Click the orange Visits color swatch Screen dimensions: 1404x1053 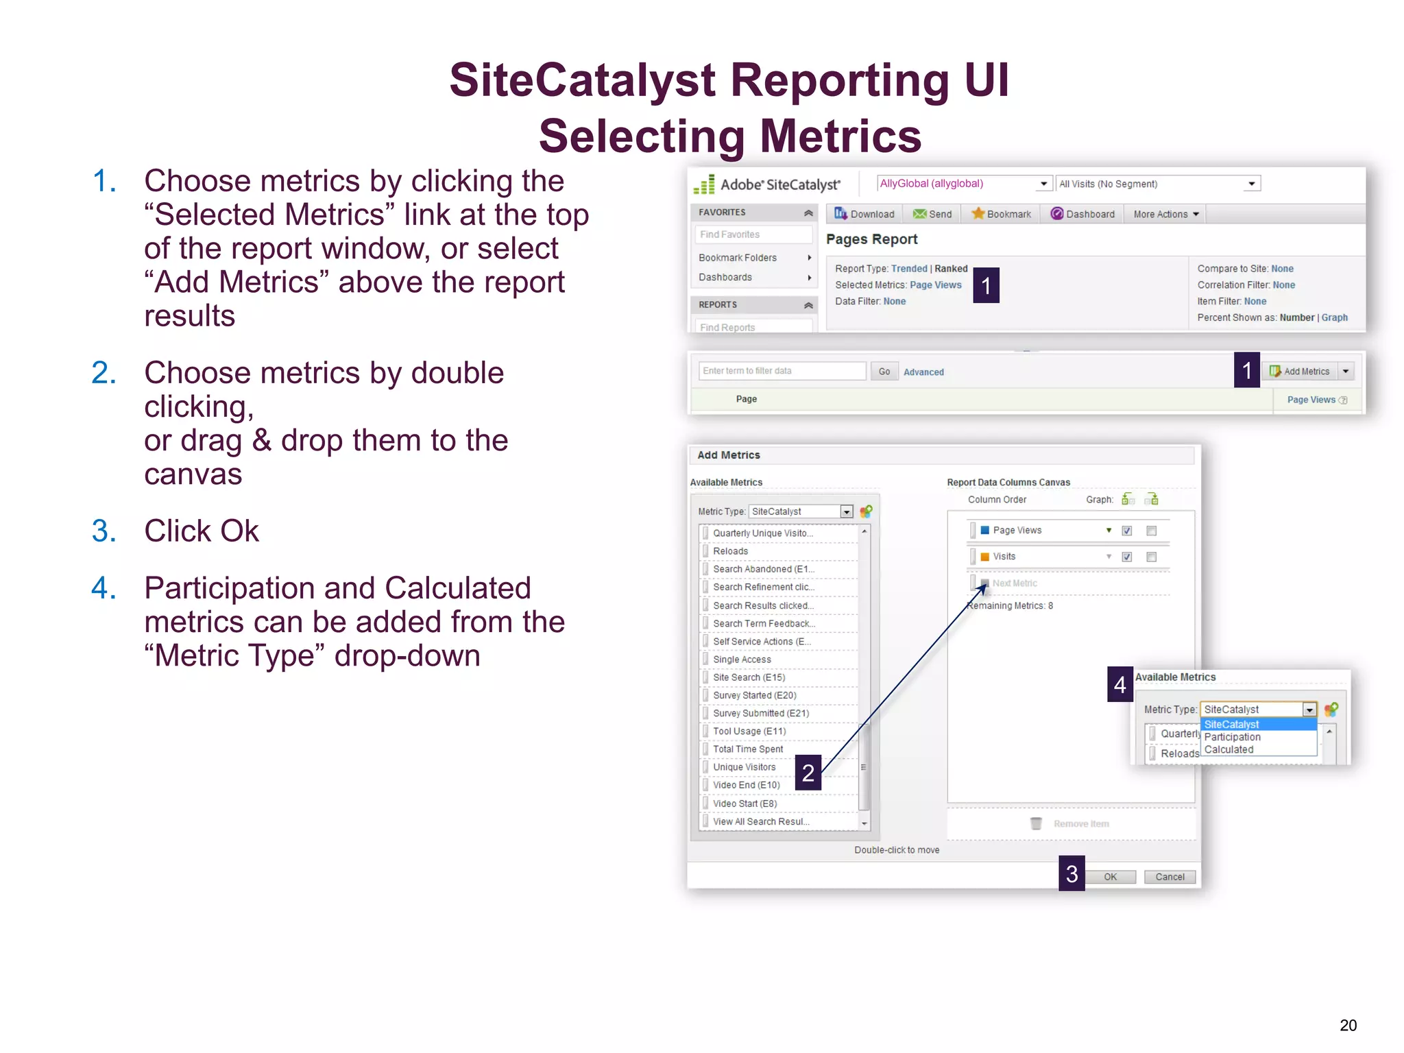pyautogui.click(x=985, y=557)
